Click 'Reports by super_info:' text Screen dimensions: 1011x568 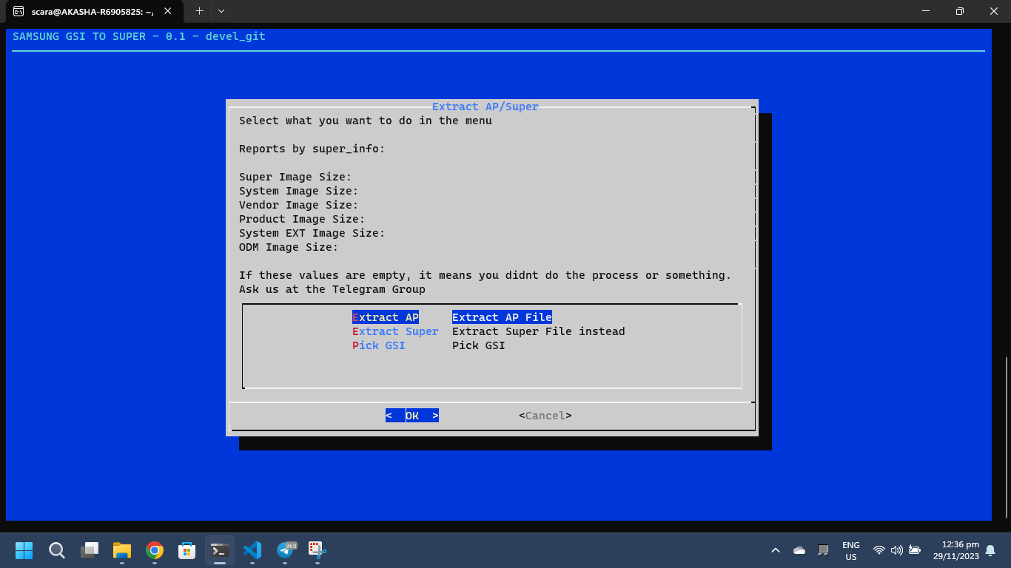312,149
